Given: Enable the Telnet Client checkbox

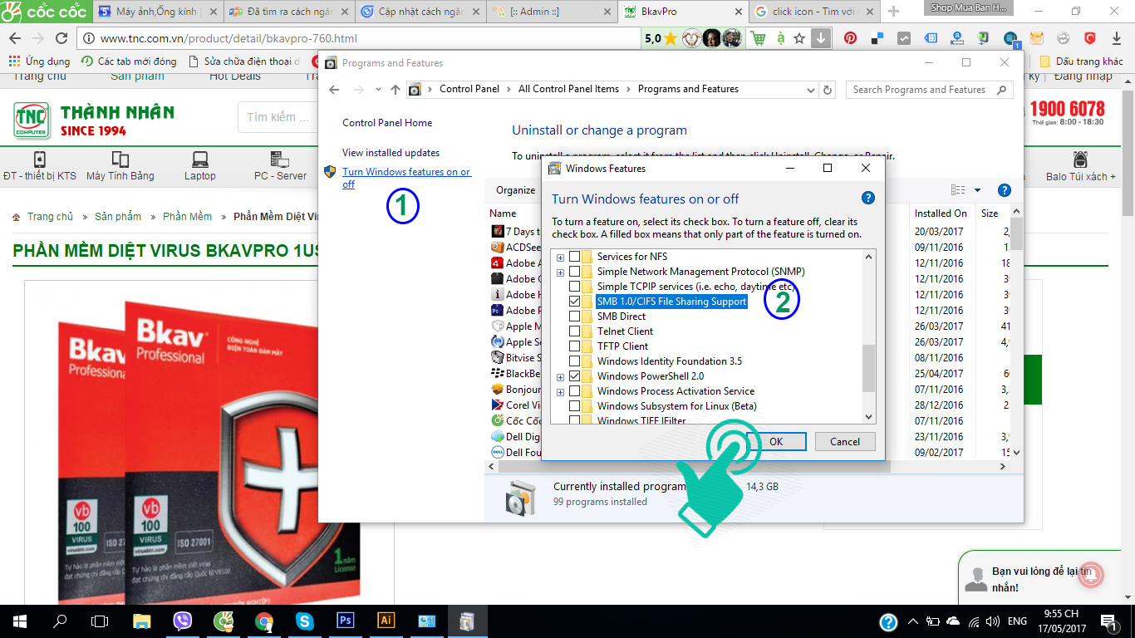Looking at the screenshot, I should click(574, 331).
